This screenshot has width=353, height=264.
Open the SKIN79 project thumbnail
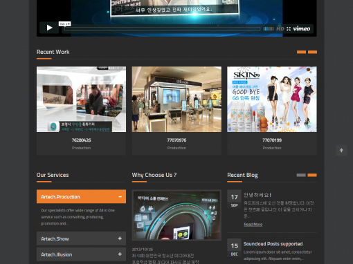[272, 100]
